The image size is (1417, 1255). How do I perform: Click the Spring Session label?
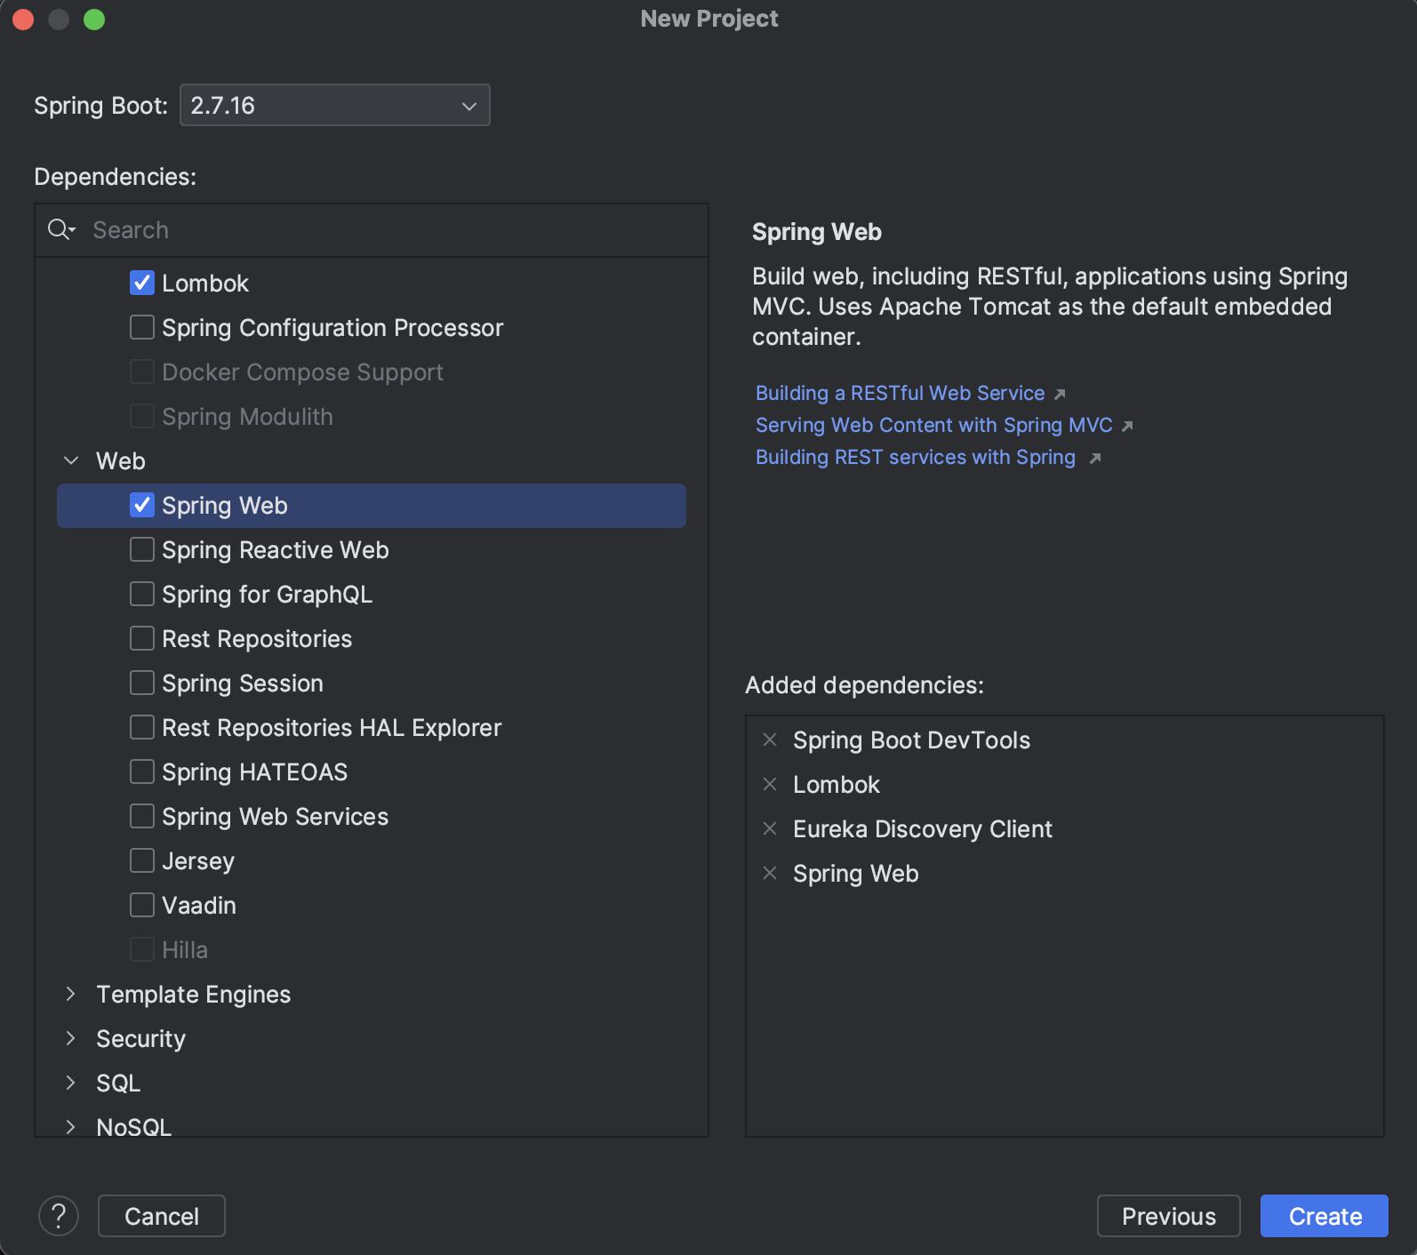click(x=243, y=683)
